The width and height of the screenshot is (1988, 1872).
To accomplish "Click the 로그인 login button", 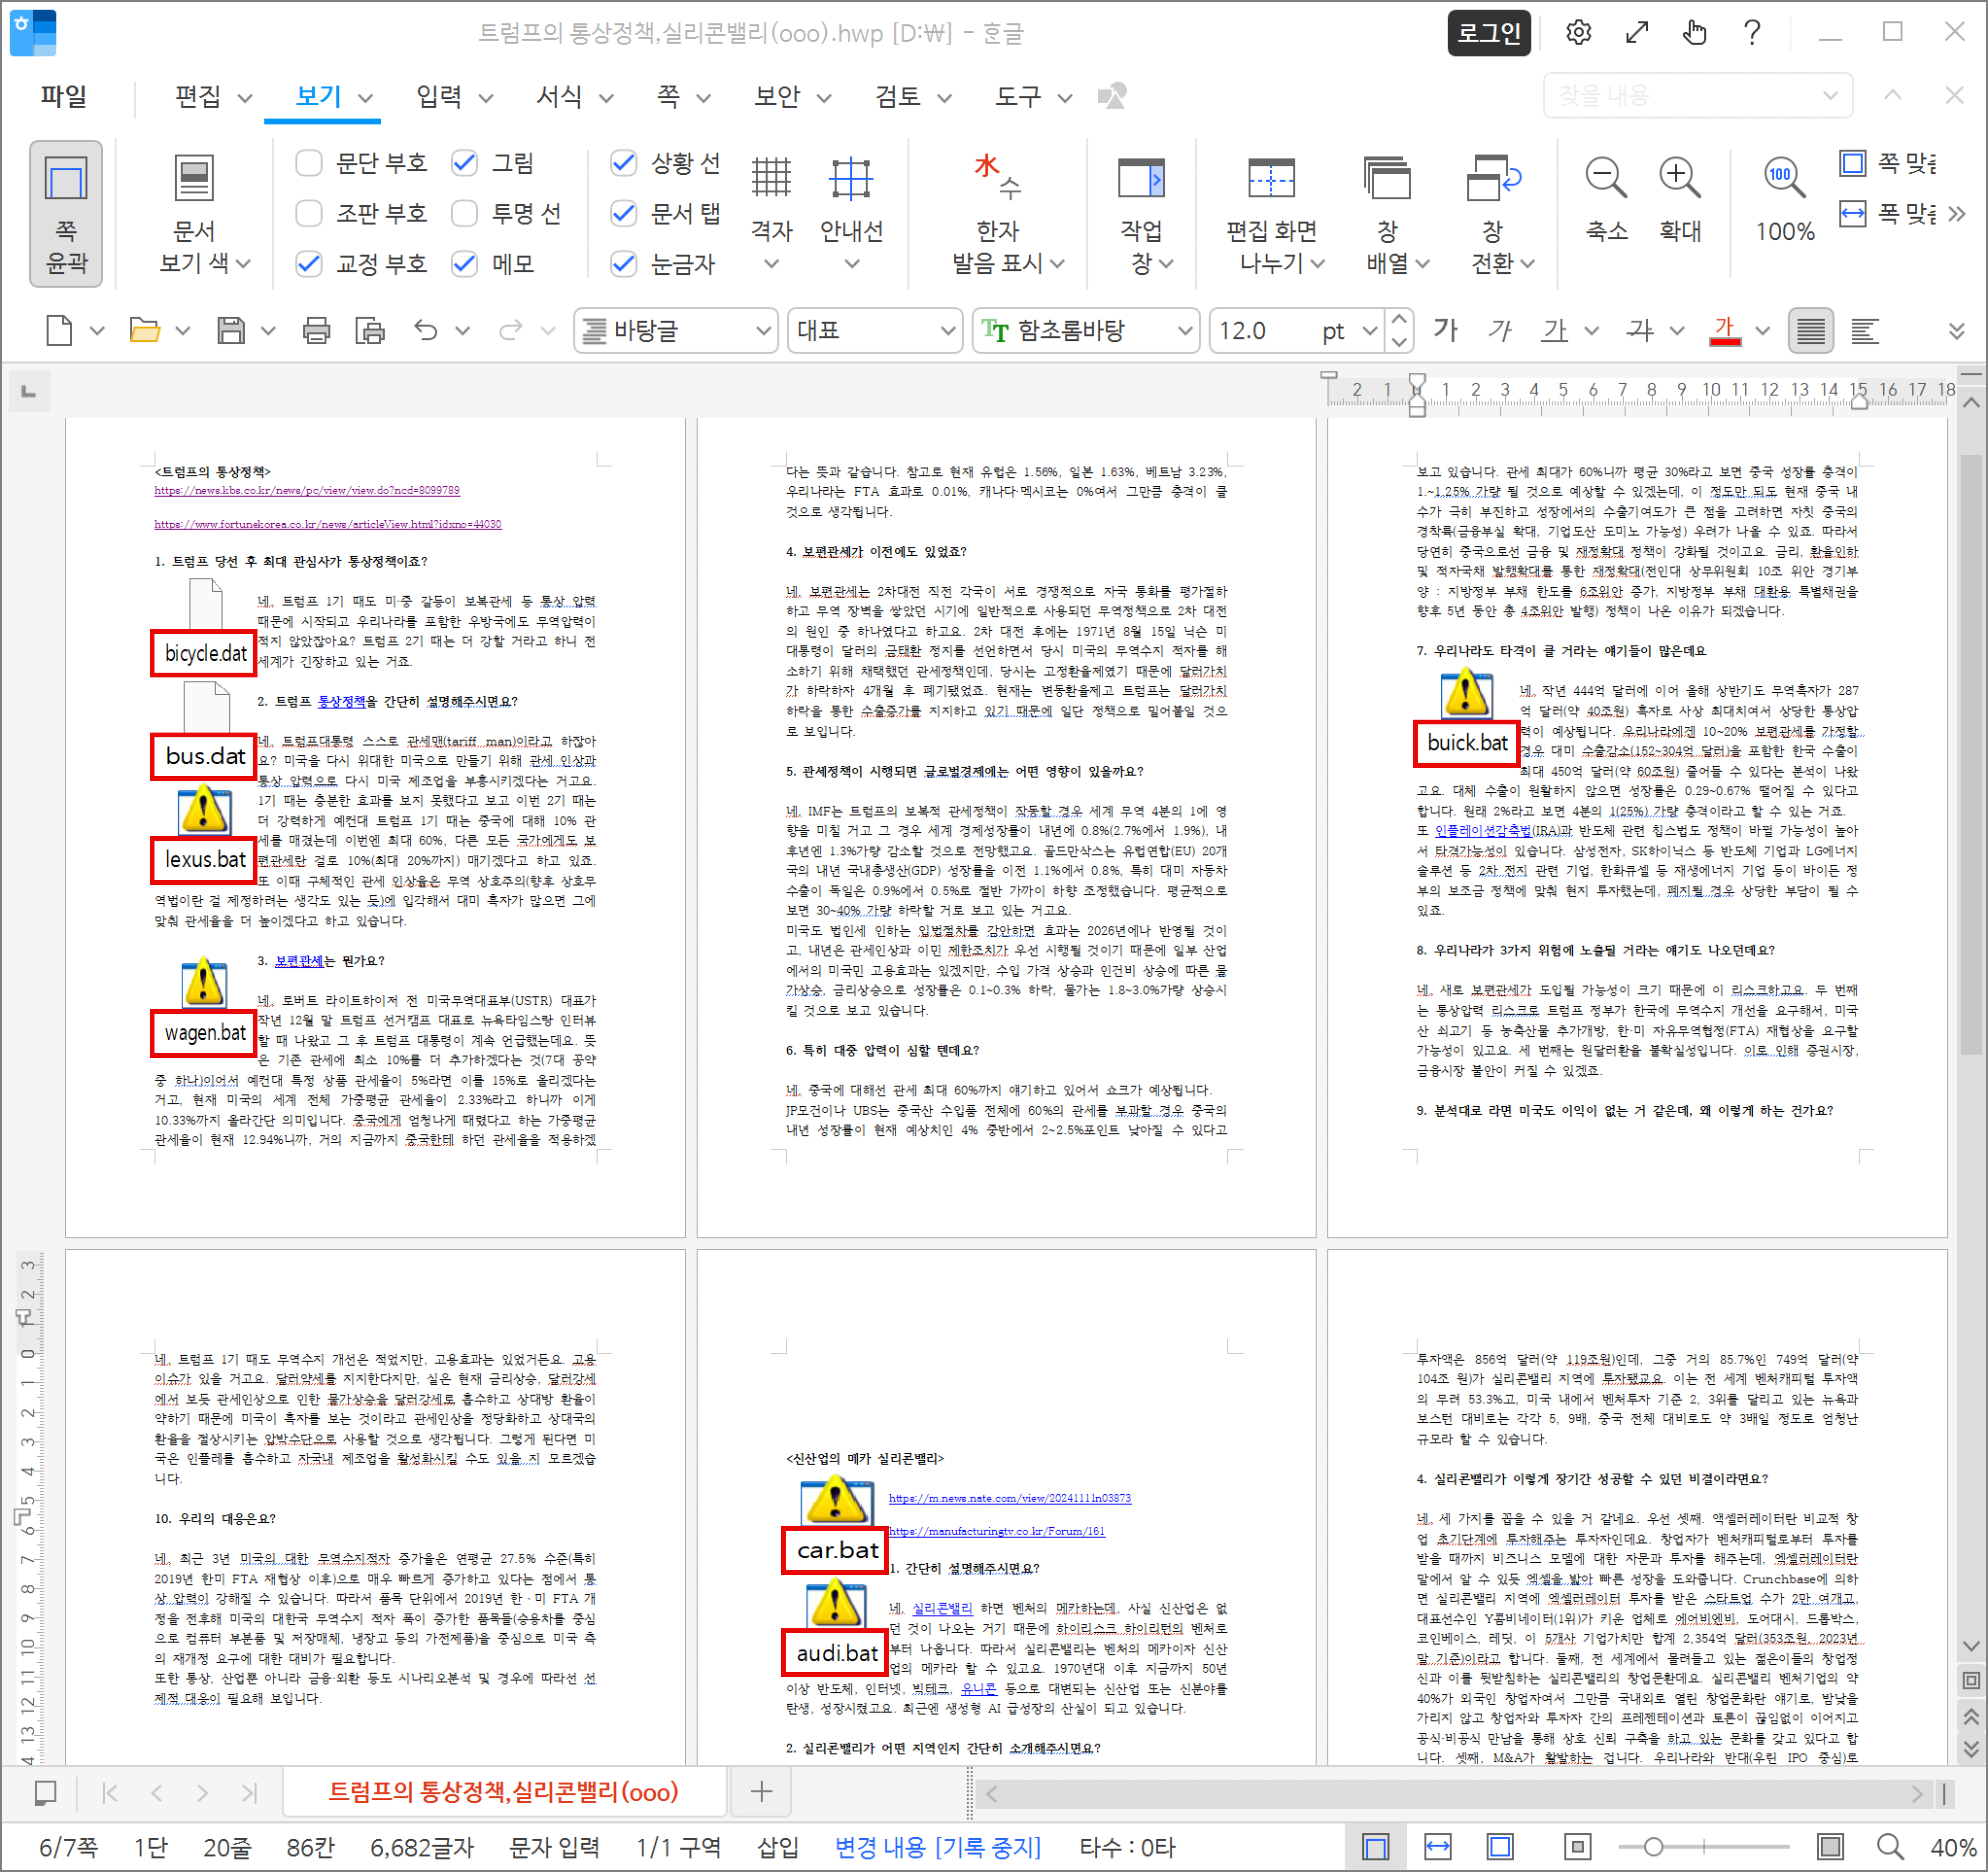I will (x=1489, y=33).
